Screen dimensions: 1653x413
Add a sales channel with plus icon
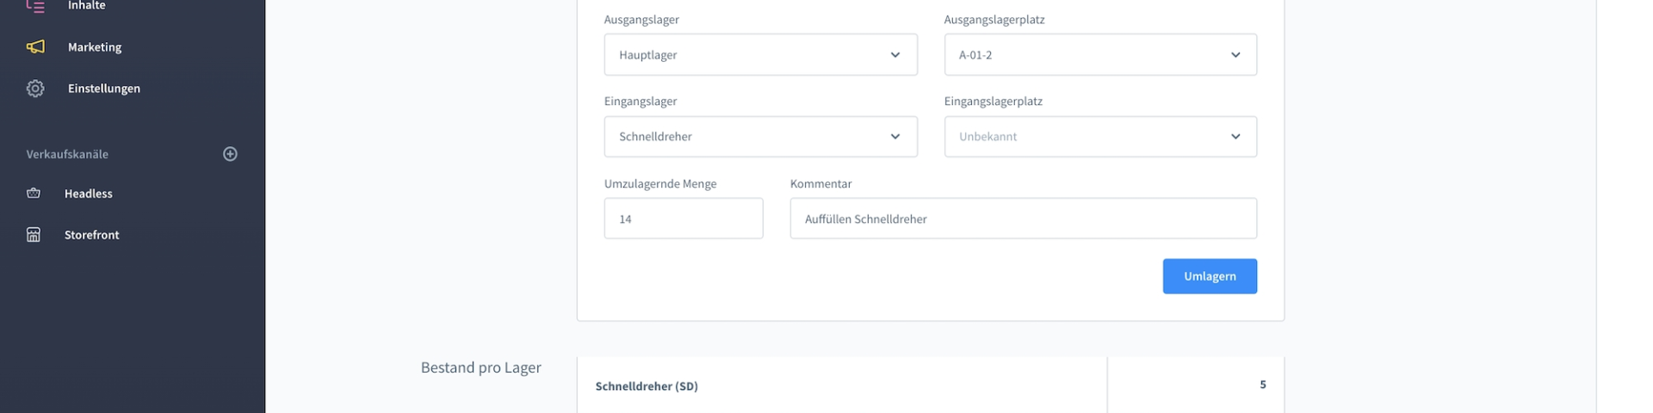(230, 154)
